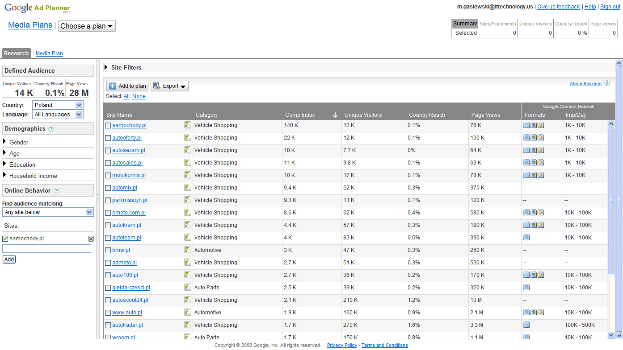Check the autoscout24.pl row checkbox

108,301
